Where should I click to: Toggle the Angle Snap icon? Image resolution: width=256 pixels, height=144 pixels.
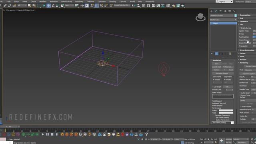[x=97, y=6]
